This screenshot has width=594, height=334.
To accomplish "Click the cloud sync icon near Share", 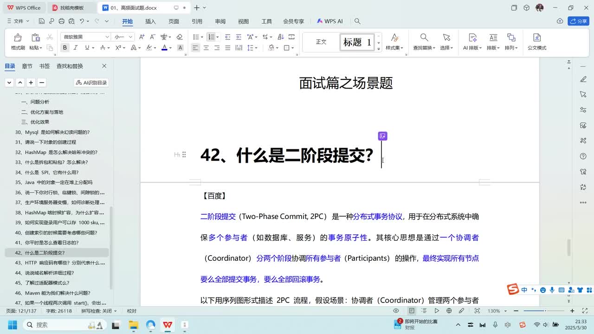I will [560, 21].
